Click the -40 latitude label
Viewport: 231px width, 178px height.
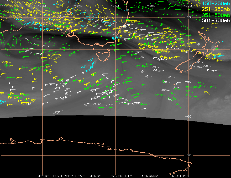188,49
